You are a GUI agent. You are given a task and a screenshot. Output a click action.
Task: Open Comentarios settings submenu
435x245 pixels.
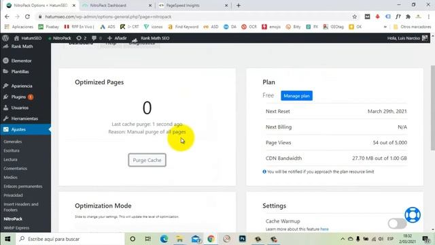point(15,168)
